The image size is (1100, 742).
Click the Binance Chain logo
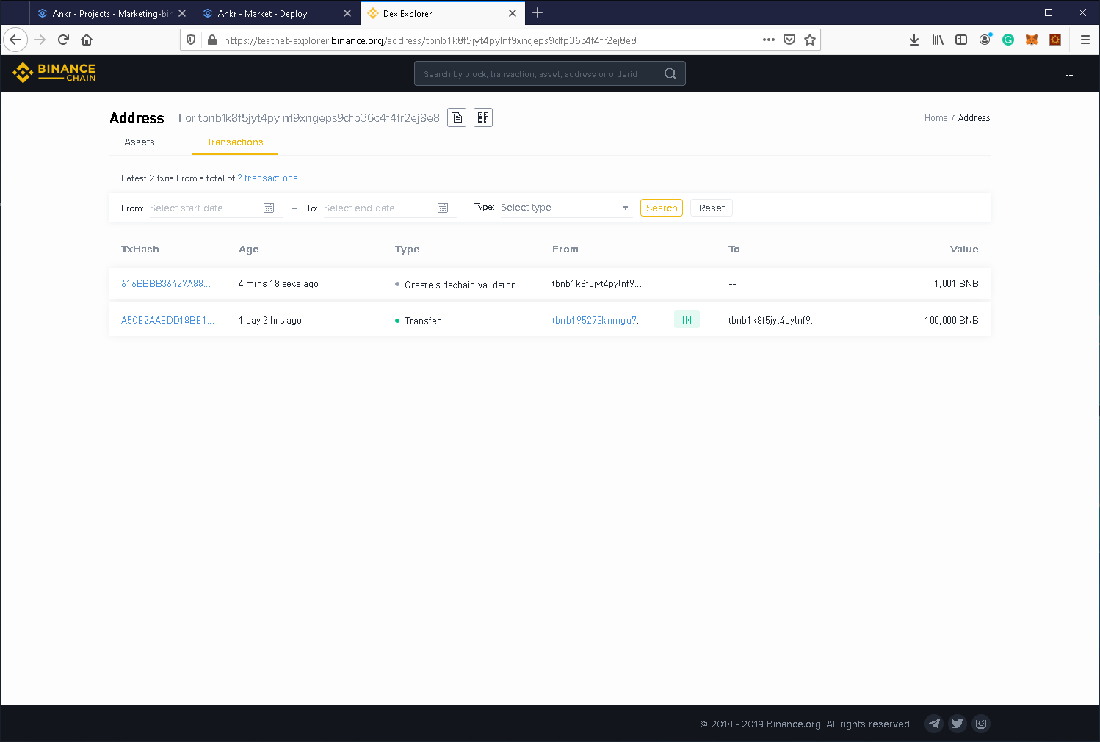(x=54, y=73)
